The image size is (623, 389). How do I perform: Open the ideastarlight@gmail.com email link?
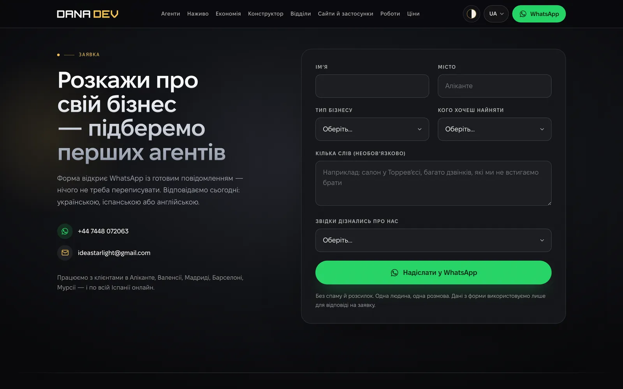tap(114, 253)
